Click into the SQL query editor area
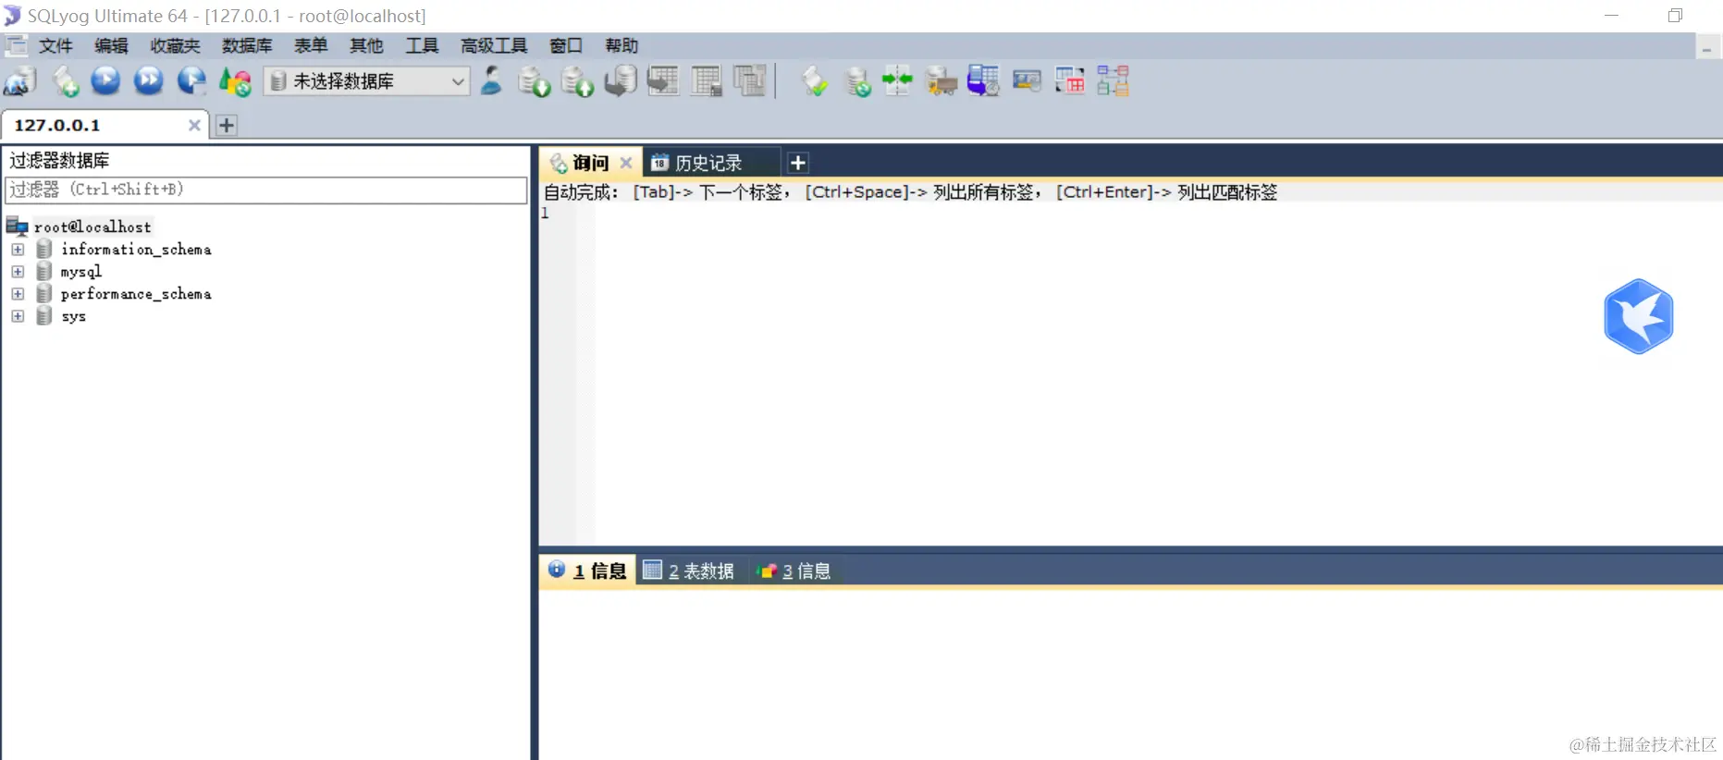Image resolution: width=1723 pixels, height=760 pixels. click(x=1156, y=374)
